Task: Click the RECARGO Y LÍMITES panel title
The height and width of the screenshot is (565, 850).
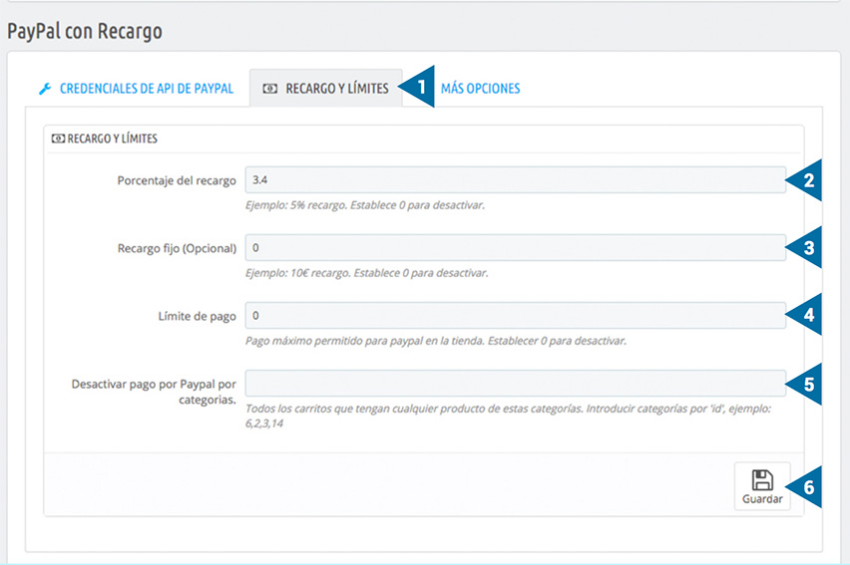Action: pyautogui.click(x=112, y=139)
